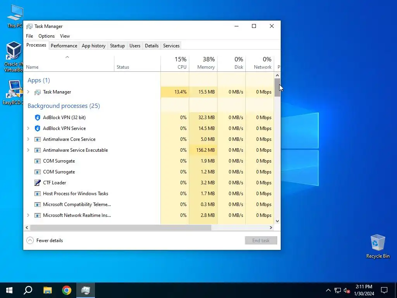Click the horizontal scrollbar thumb
397x298 pixels.
coord(121,227)
